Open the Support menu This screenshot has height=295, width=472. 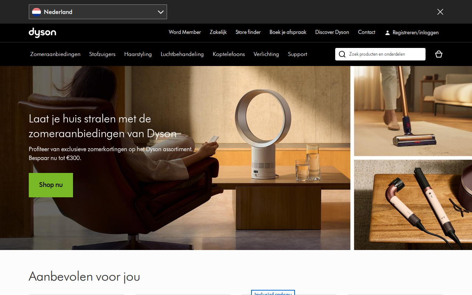coord(298,54)
